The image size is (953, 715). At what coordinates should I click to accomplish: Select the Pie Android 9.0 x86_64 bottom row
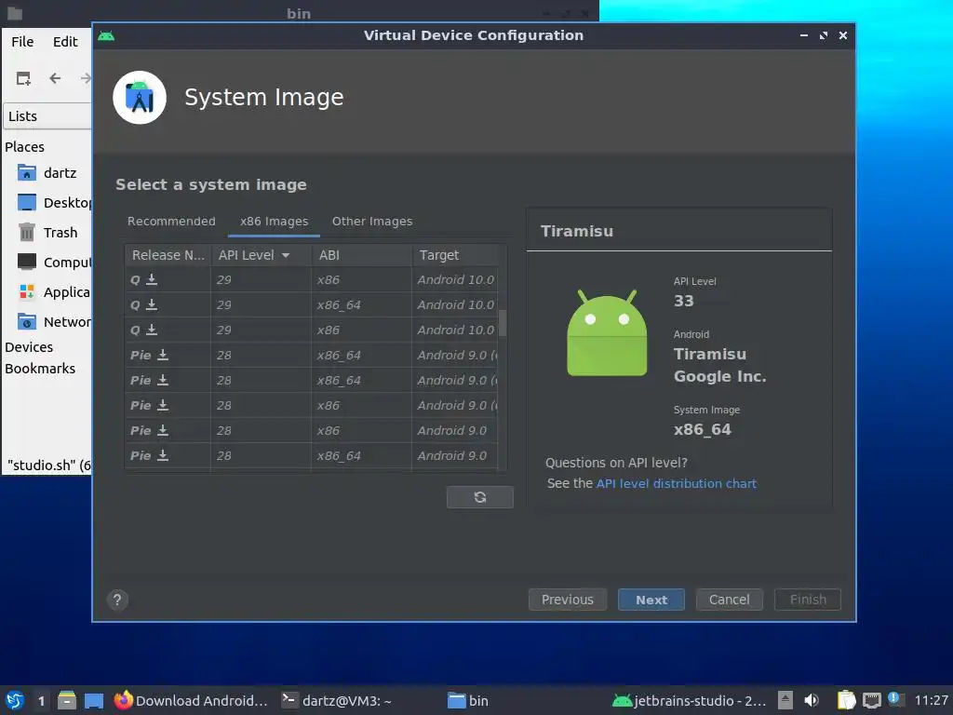(x=312, y=455)
